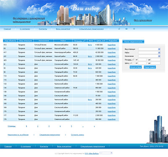The image size is (168, 157).
Task: Click the 'Площадь' minimum 'от' input field
Action: [142, 60]
